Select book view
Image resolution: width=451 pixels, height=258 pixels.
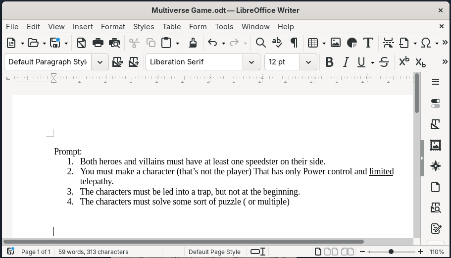[348, 252]
